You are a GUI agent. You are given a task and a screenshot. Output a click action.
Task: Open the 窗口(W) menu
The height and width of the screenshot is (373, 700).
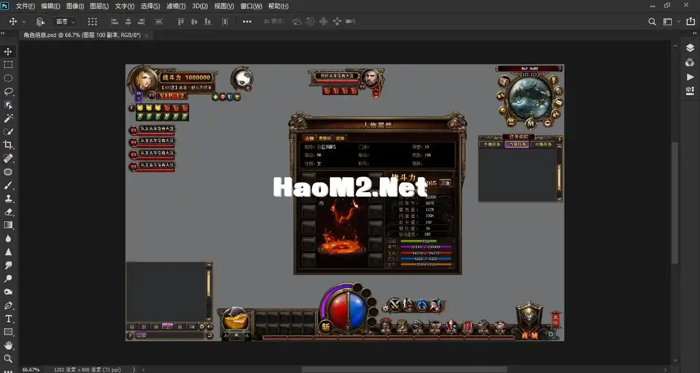click(251, 6)
